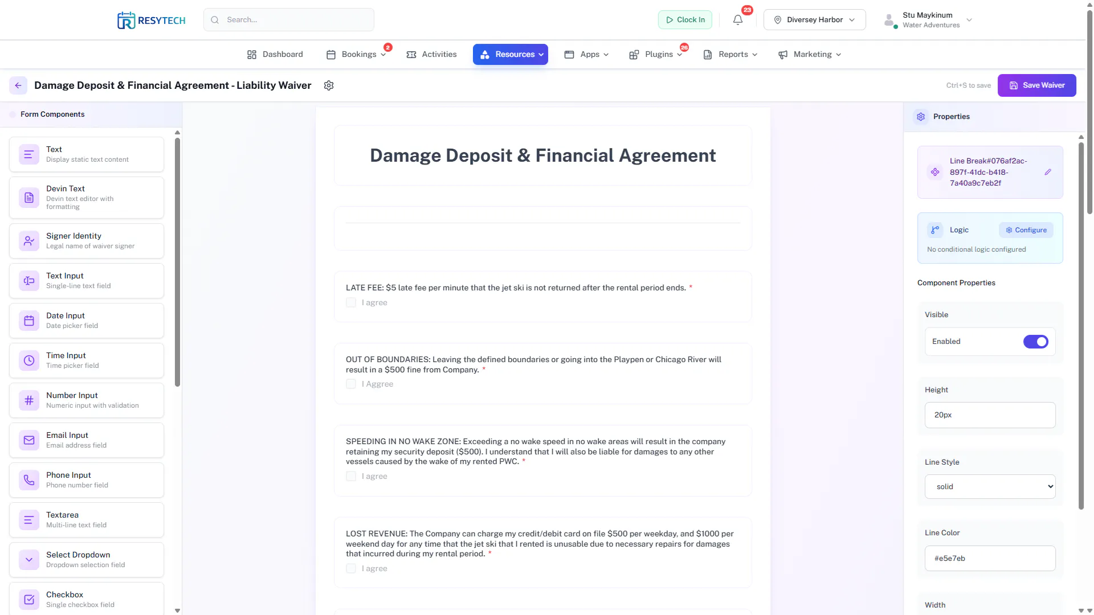Expand the Reports menu
The image size is (1094, 615).
pos(730,55)
